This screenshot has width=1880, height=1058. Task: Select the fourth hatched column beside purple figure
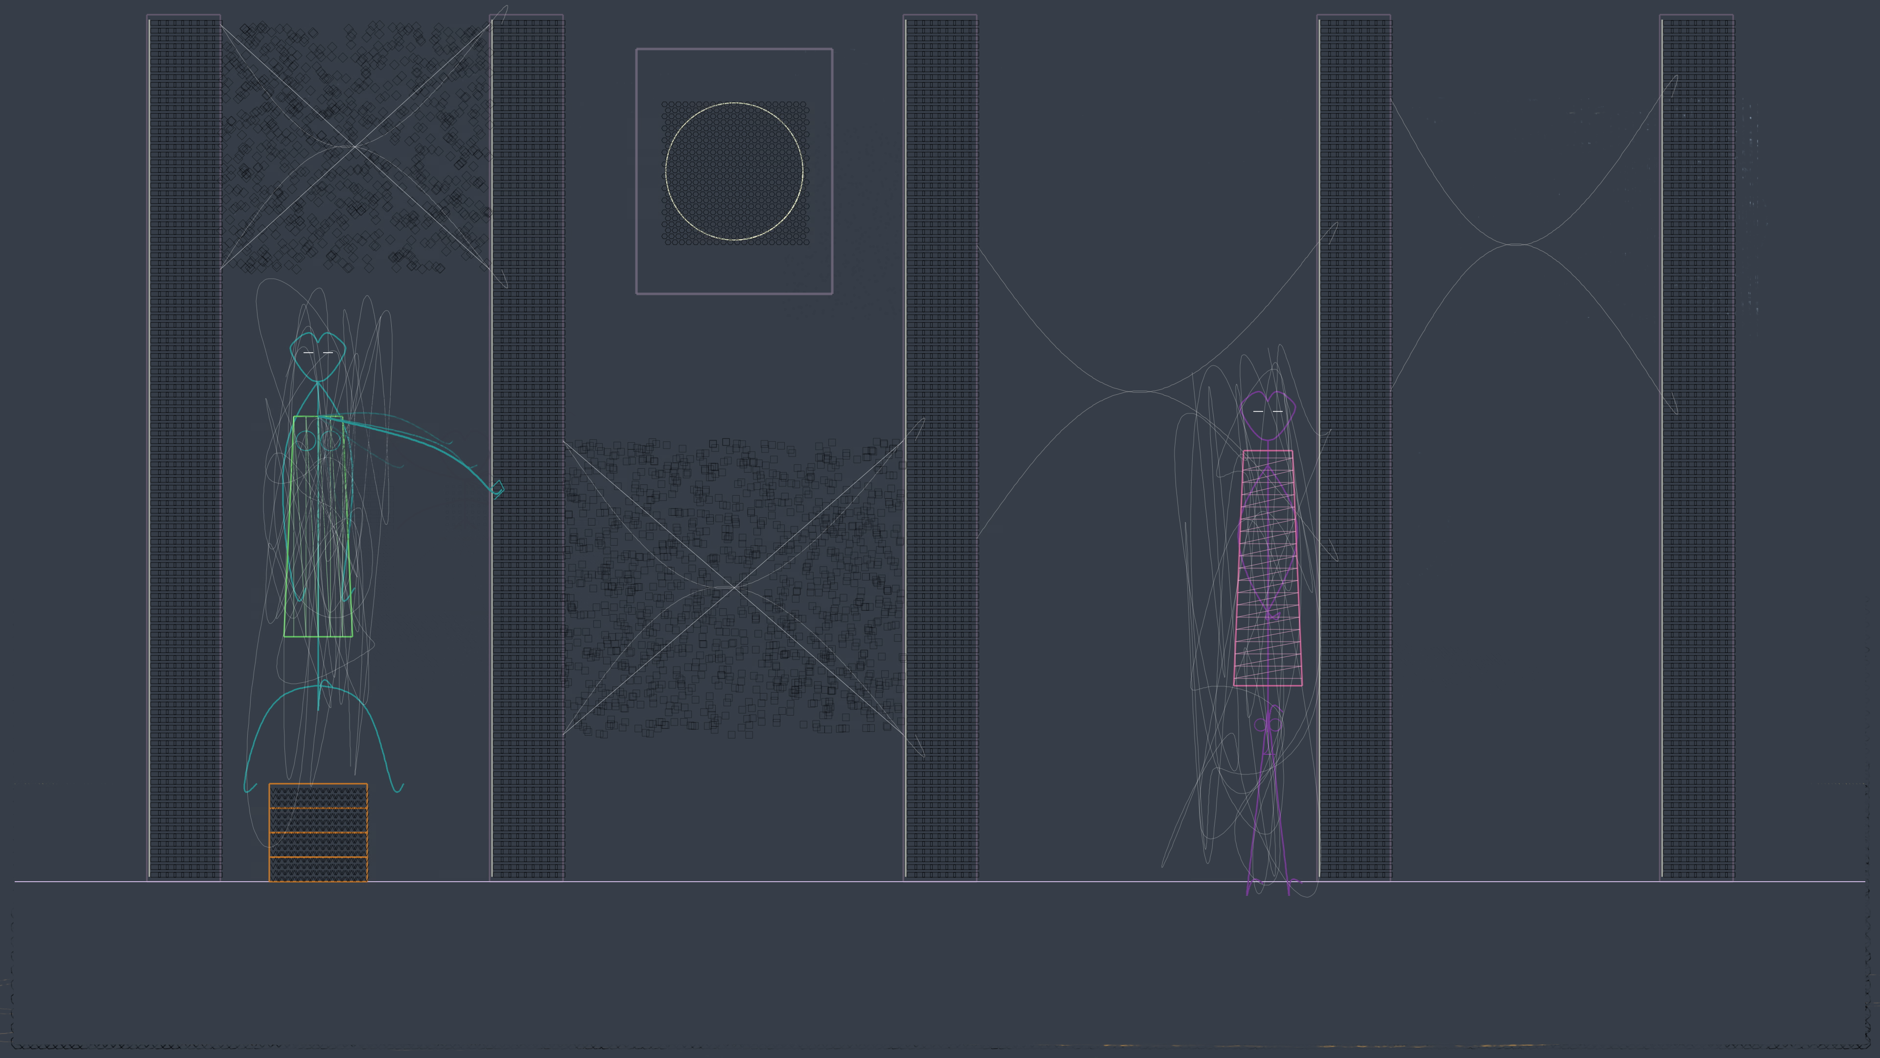pyautogui.click(x=1354, y=447)
